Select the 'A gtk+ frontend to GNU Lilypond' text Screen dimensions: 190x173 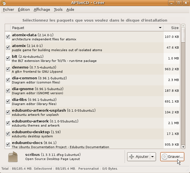[37, 72]
